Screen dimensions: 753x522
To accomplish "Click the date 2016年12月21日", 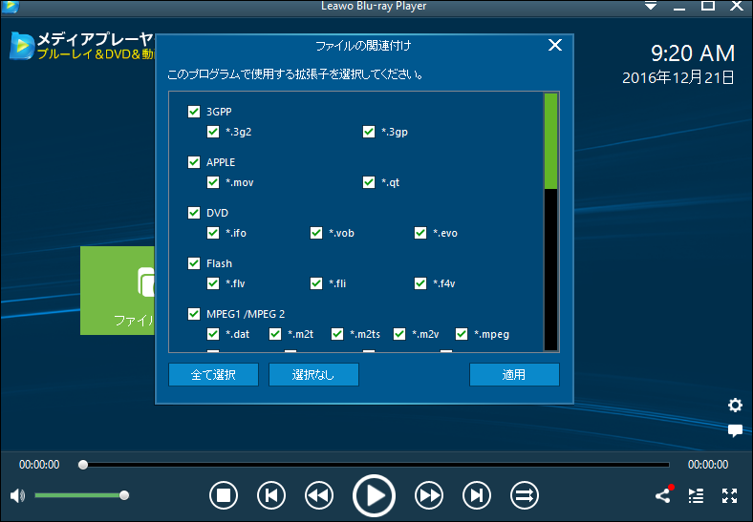I will click(x=678, y=77).
